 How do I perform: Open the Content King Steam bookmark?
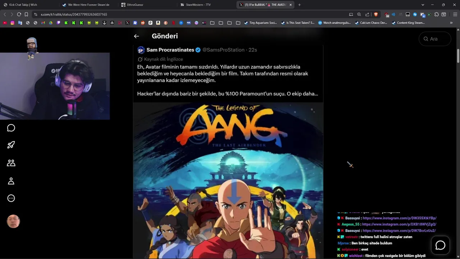(408, 23)
